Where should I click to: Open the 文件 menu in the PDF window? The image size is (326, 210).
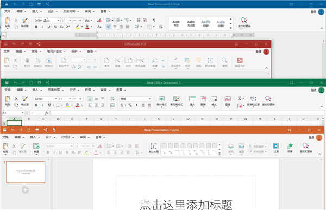7,52
